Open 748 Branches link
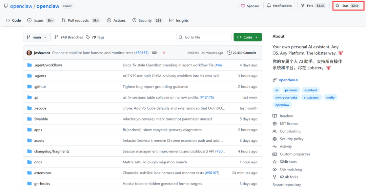366x189 pixels. point(68,37)
